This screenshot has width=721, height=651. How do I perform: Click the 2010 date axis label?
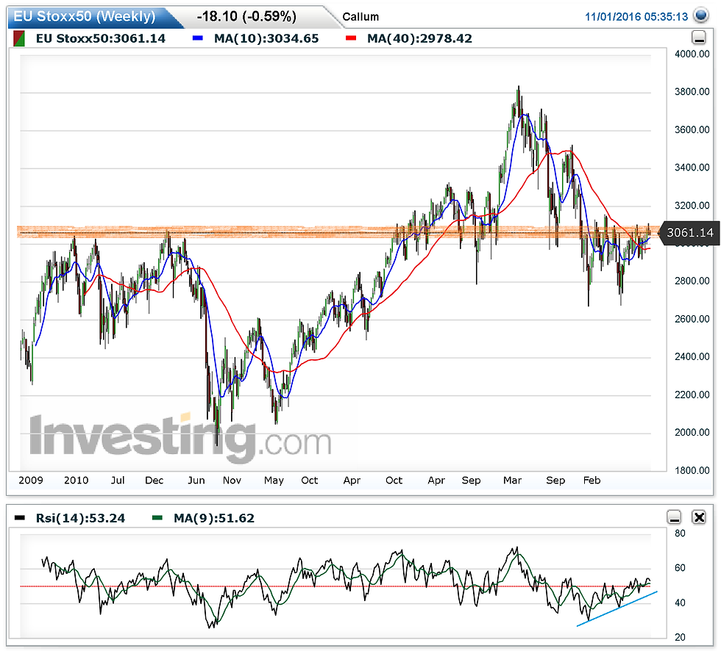coord(77,481)
